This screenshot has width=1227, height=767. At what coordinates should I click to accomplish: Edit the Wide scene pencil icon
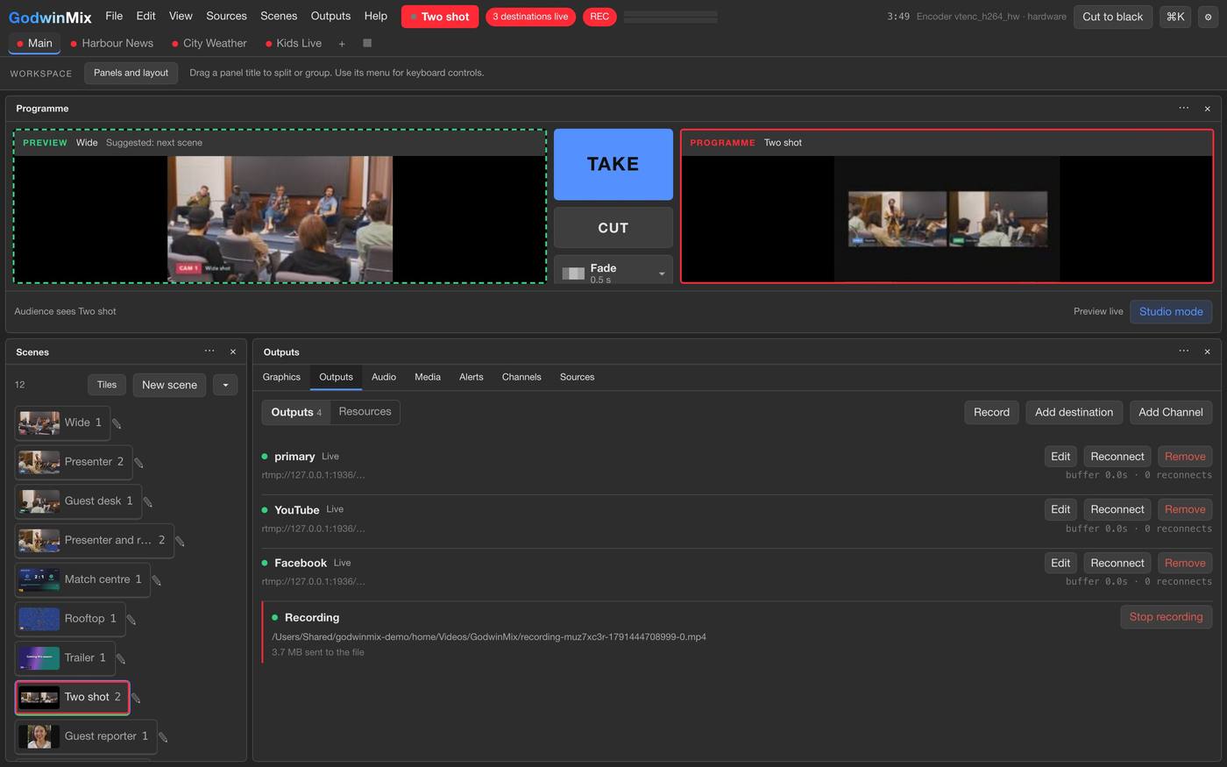pyautogui.click(x=117, y=423)
